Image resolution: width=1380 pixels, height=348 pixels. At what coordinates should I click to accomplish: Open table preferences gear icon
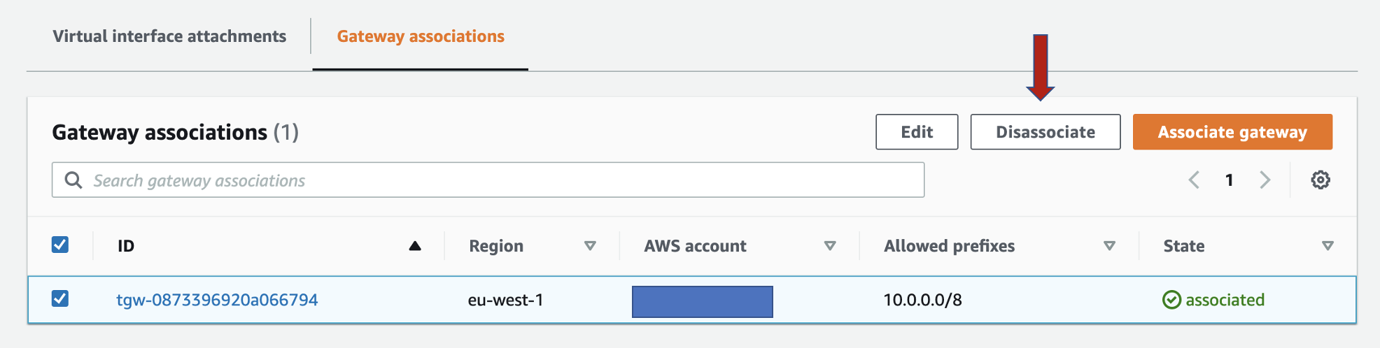[1320, 180]
